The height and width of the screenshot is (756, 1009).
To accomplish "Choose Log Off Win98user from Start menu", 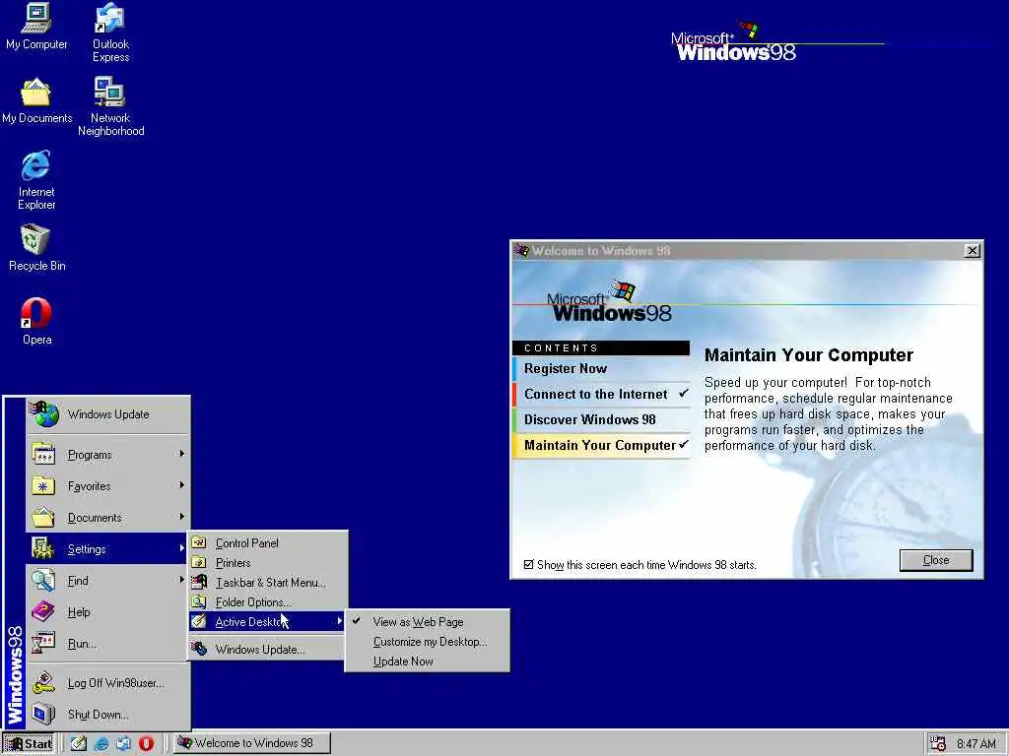I will point(108,683).
